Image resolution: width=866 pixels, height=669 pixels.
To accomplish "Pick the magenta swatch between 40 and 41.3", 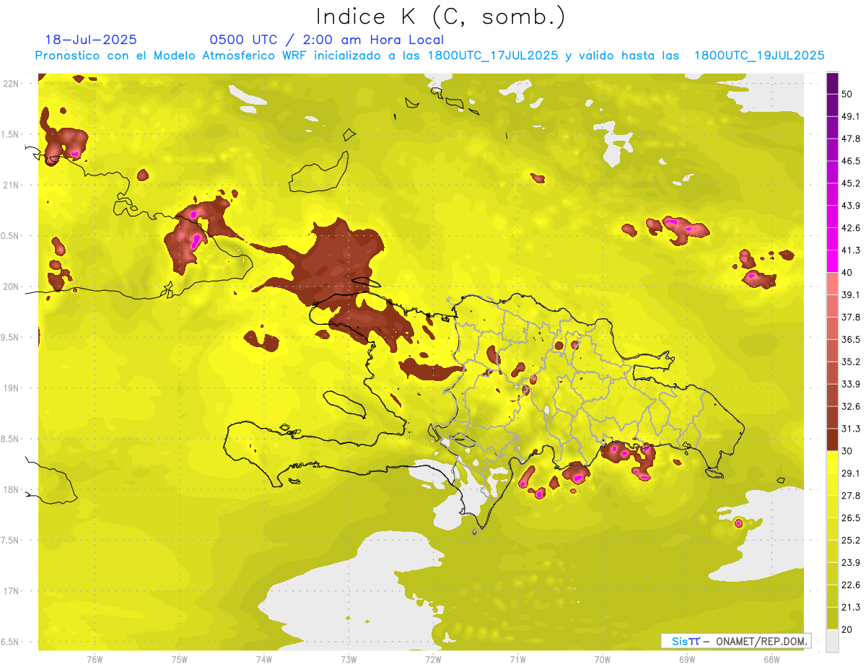I will [832, 261].
